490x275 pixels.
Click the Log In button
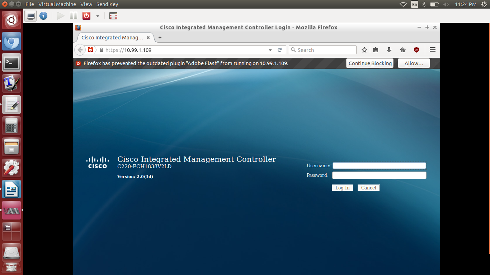(x=343, y=188)
